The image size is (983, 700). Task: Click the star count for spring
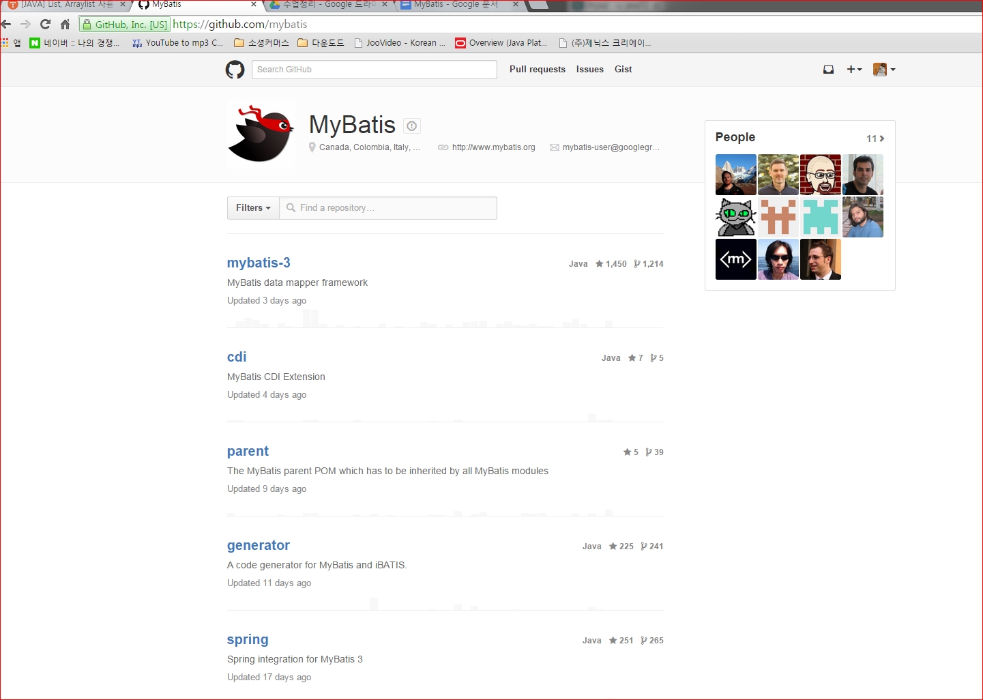621,641
